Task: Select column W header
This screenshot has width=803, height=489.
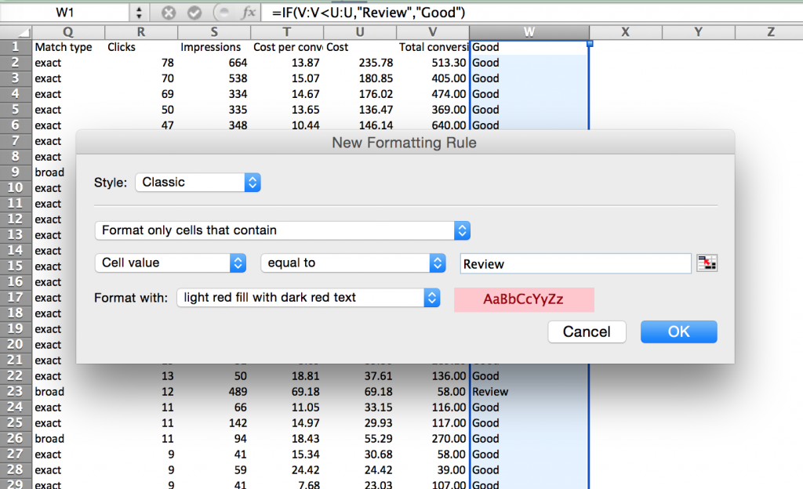Action: pyautogui.click(x=529, y=32)
